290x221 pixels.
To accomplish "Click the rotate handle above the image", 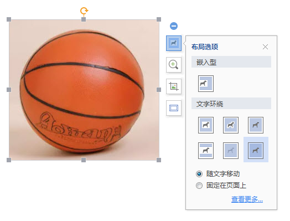I will point(84,11).
